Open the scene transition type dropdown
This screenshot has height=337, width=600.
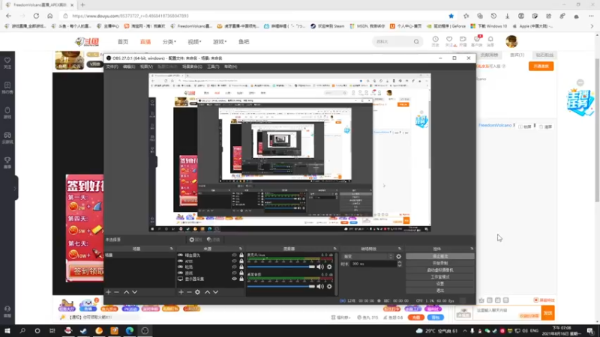pyautogui.click(x=367, y=256)
